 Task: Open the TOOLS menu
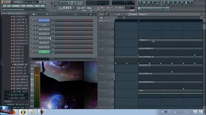[37, 6]
